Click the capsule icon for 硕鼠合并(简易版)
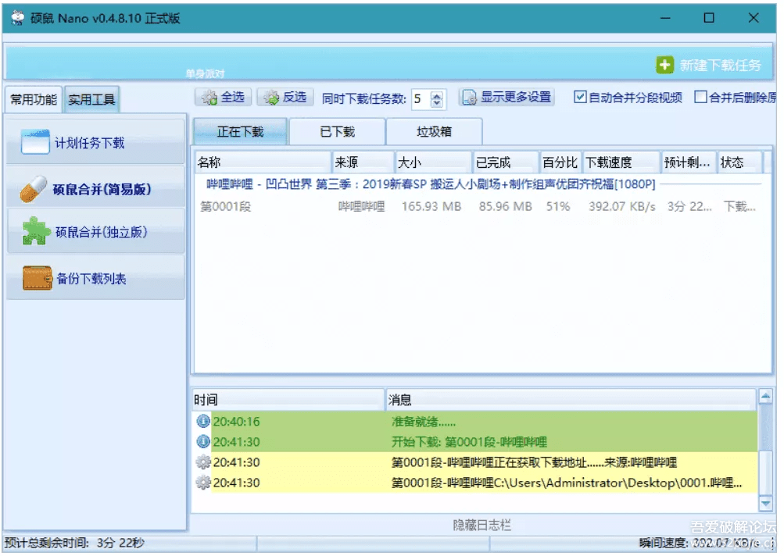The image size is (784, 556). tap(34, 189)
